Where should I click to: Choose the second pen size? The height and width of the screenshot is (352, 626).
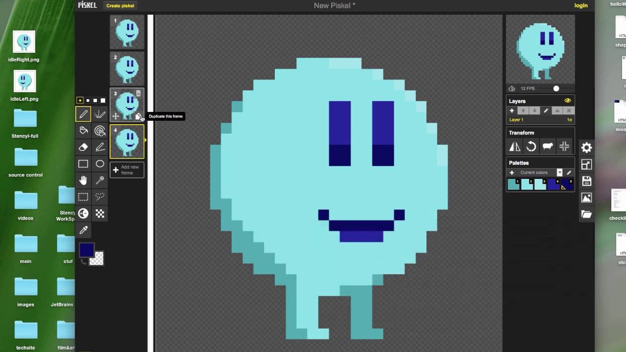(x=88, y=100)
